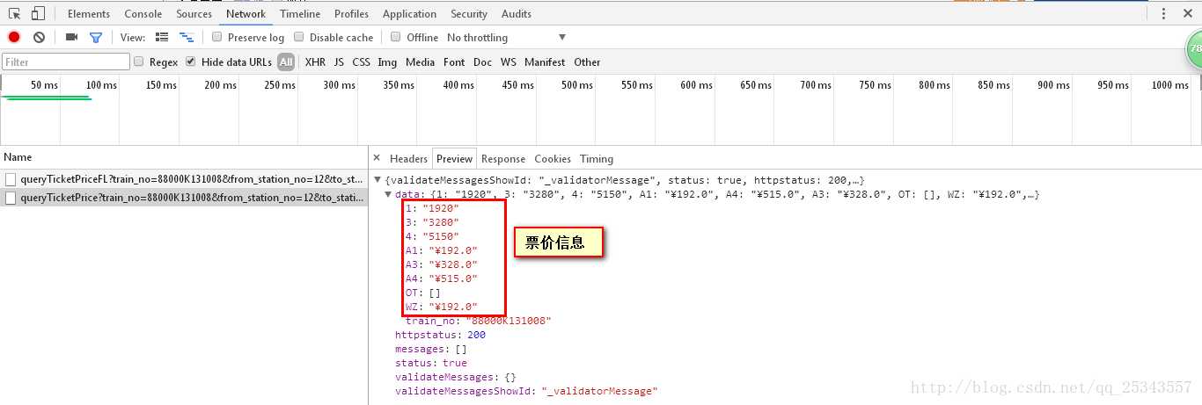The width and height of the screenshot is (1202, 405).
Task: Uncheck Hide data URLs
Action: [x=190, y=61]
